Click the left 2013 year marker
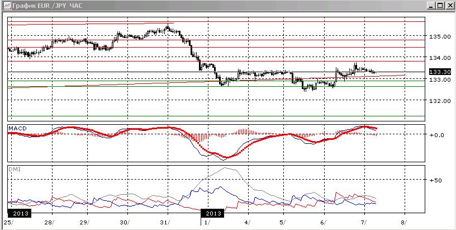Screen dimensions: 456x230 coord(20,213)
